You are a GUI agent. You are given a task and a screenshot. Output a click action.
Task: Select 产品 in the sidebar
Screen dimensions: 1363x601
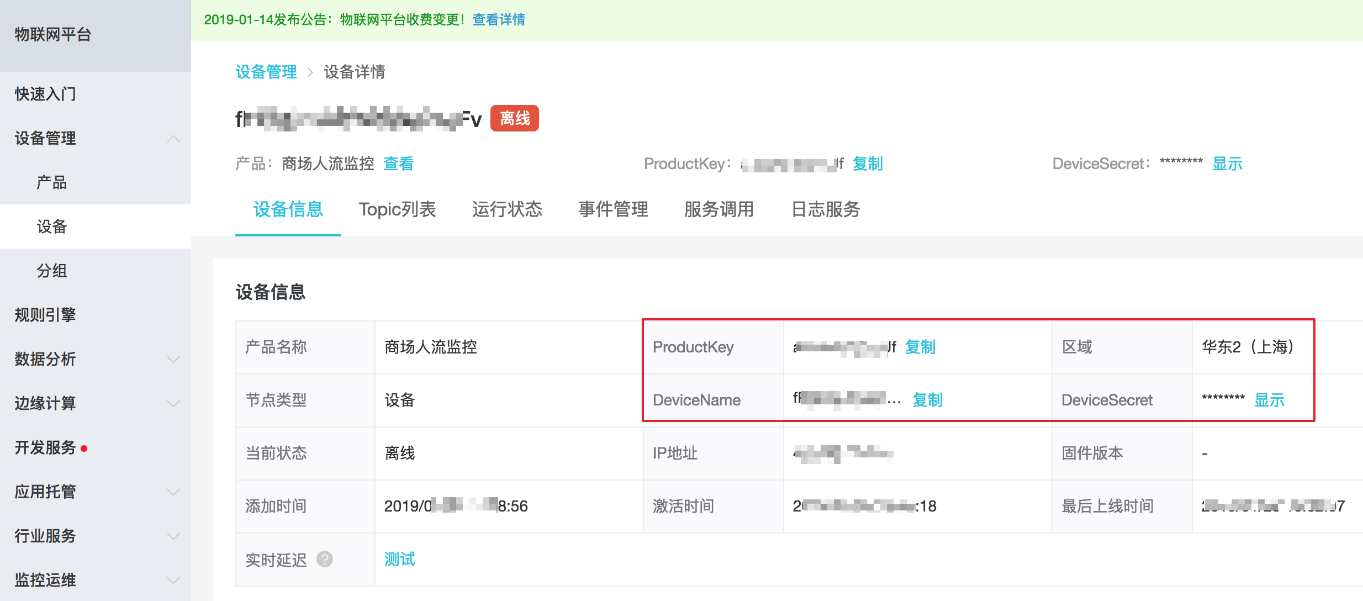point(51,182)
